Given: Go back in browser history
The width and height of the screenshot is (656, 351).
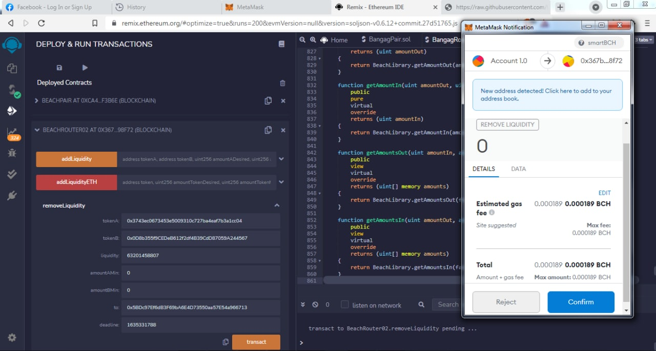Looking at the screenshot, I should (x=11, y=23).
